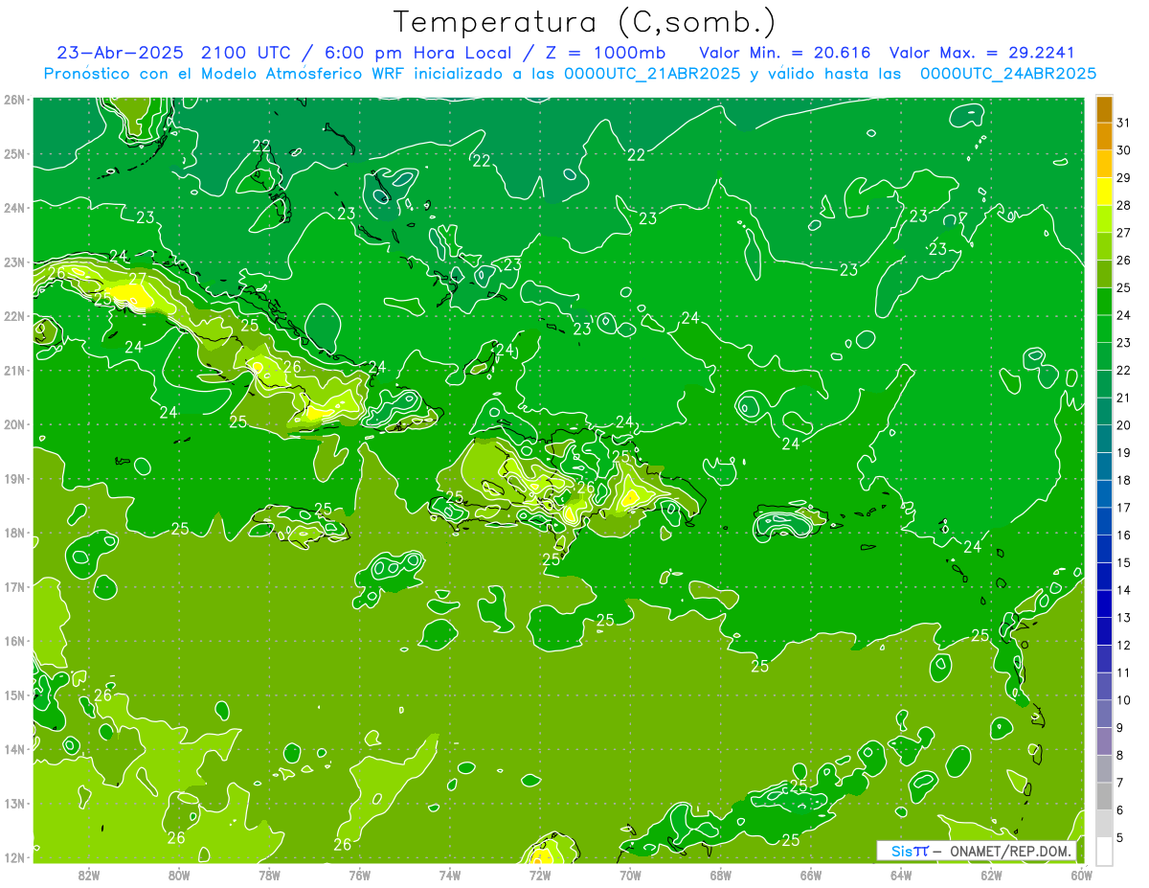Viewport: 1149px width, 888px height.
Task: Click the "13N" latitude axis label
Action: pos(14,804)
